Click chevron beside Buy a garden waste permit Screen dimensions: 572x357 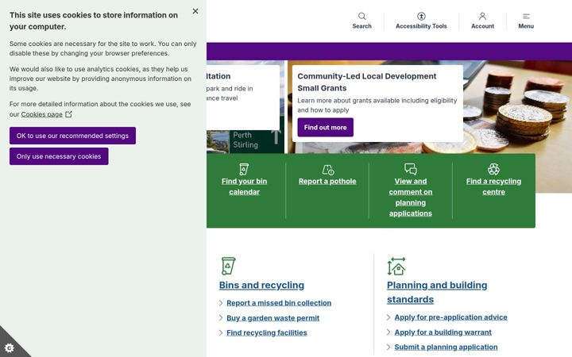point(221,318)
